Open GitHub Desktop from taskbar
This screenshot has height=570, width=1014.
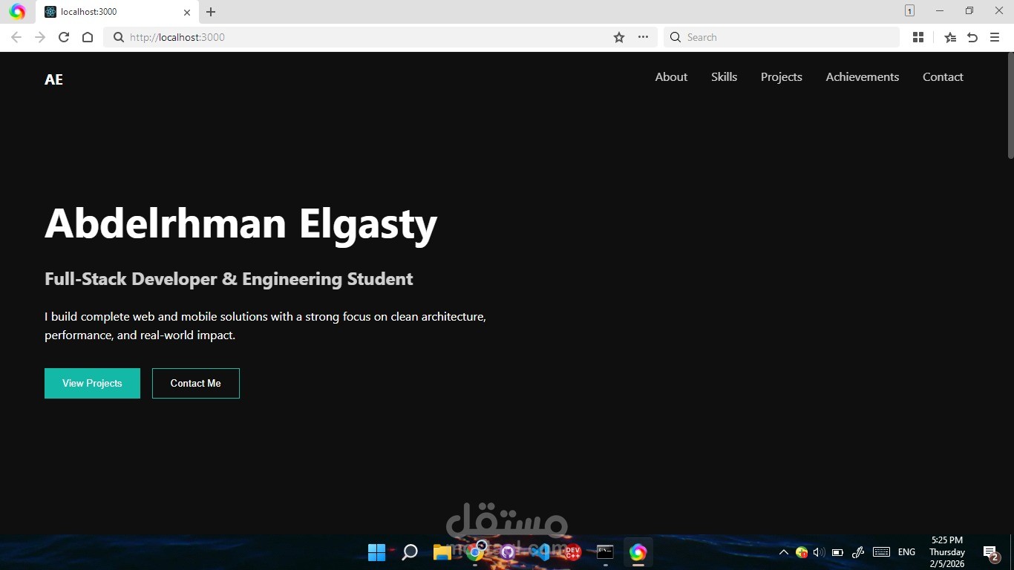pos(508,552)
